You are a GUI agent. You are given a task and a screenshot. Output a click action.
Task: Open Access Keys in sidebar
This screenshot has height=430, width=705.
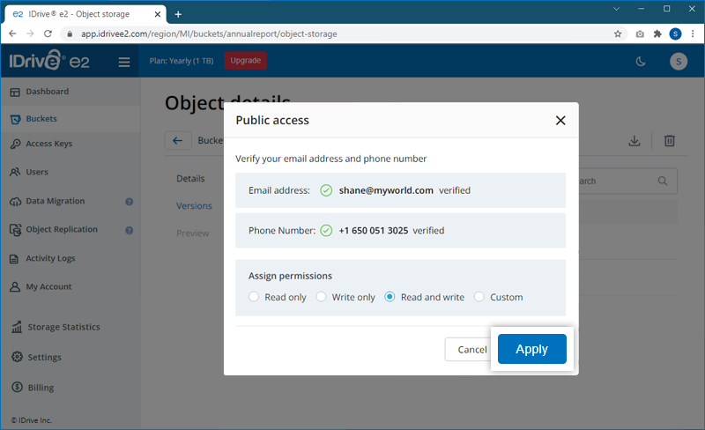(49, 144)
